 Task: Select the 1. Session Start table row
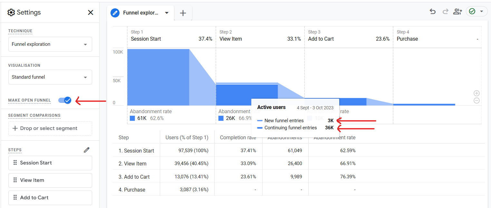pyautogui.click(x=299, y=151)
